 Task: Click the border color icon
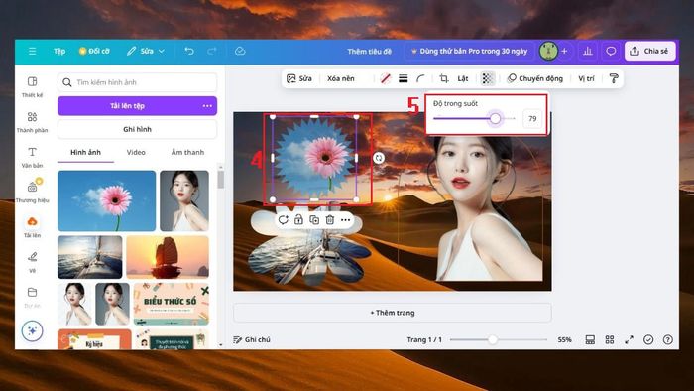click(386, 78)
